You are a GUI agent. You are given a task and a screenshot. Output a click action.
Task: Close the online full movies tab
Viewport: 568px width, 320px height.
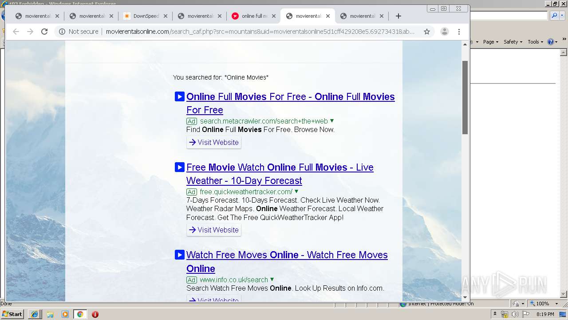pos(274,16)
